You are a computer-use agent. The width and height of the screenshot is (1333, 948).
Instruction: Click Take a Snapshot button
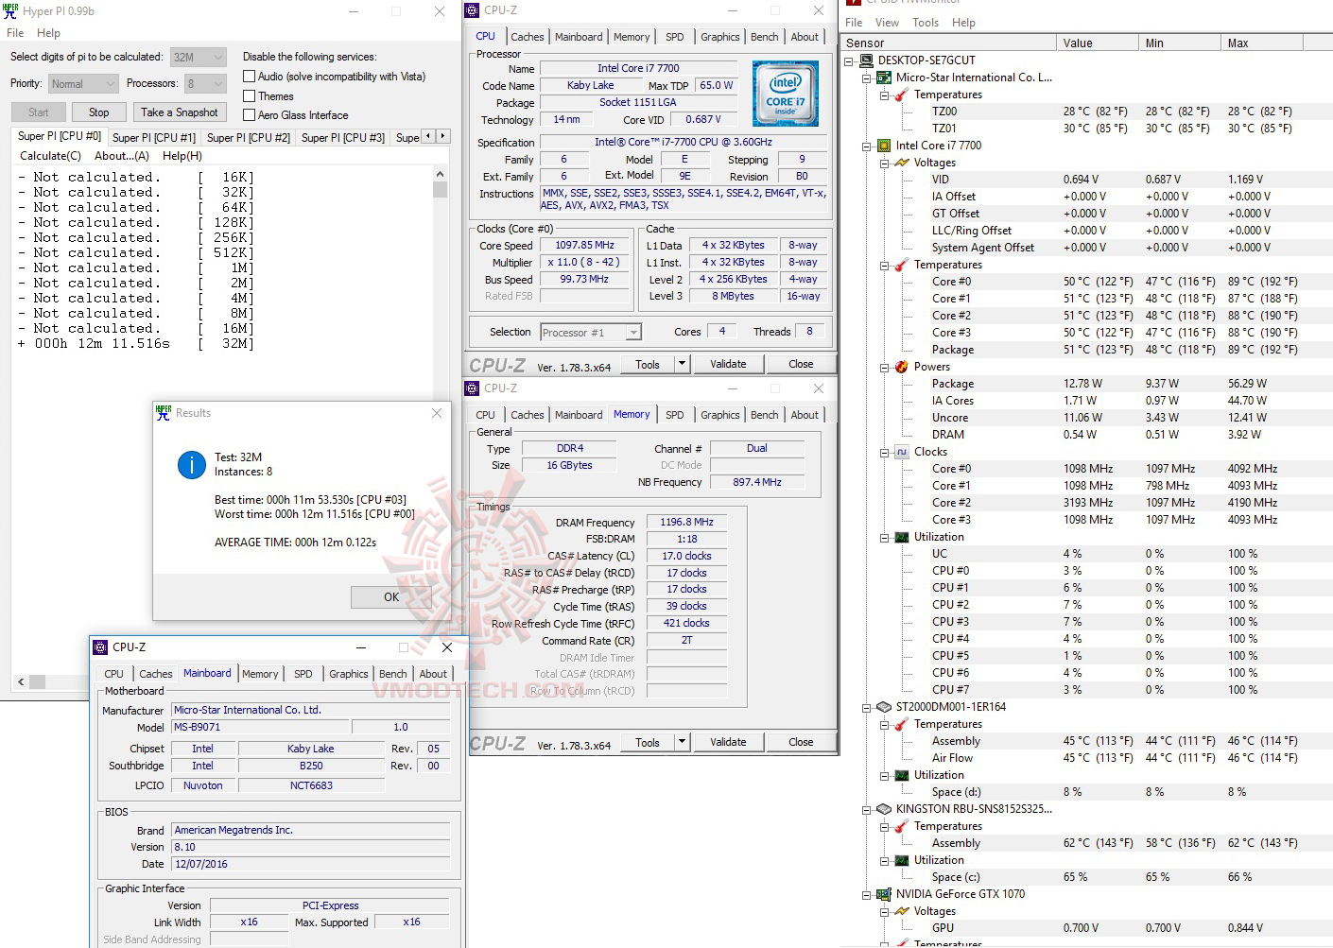tap(180, 112)
